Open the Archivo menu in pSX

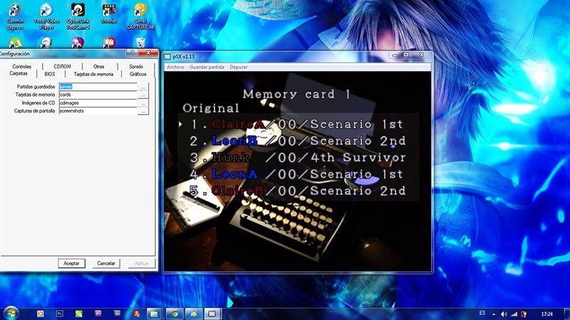pyautogui.click(x=175, y=67)
